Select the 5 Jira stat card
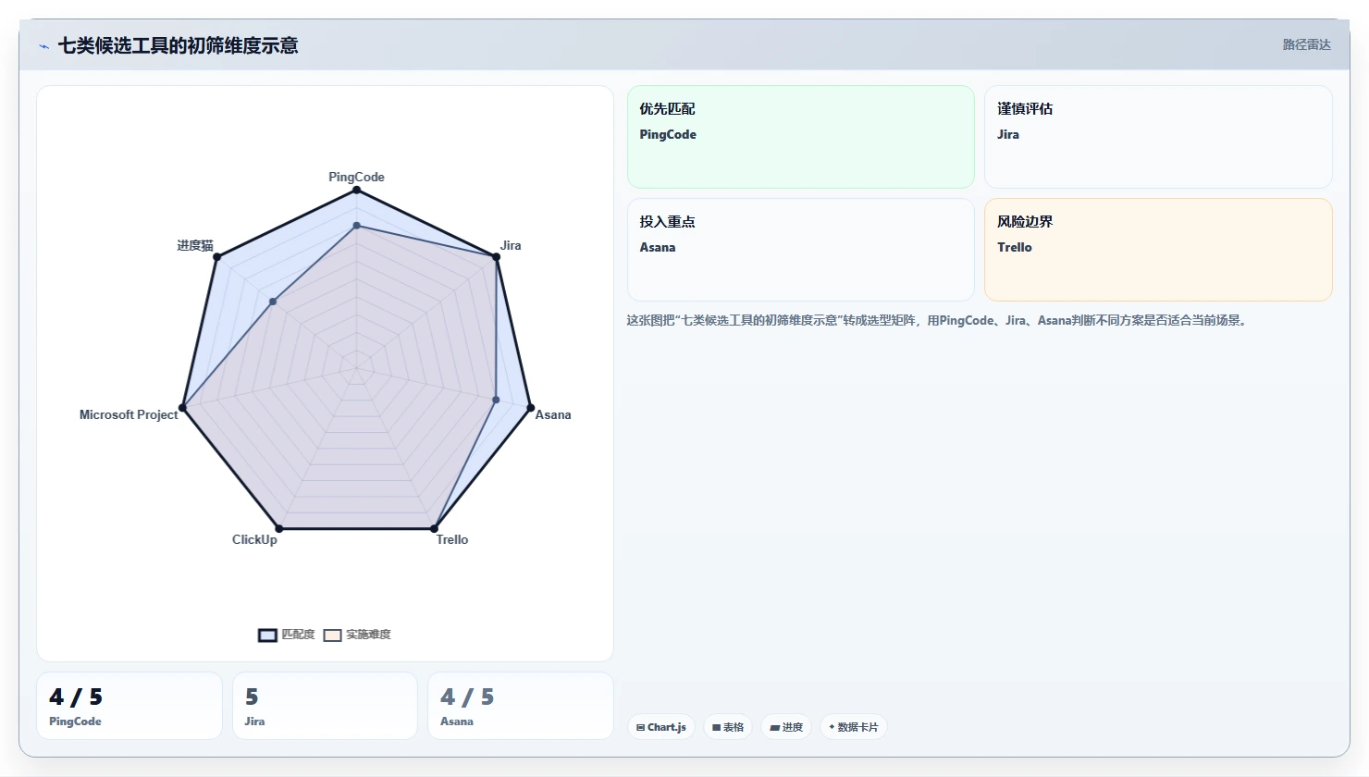Viewport: 1369px width, 777px height. (325, 706)
